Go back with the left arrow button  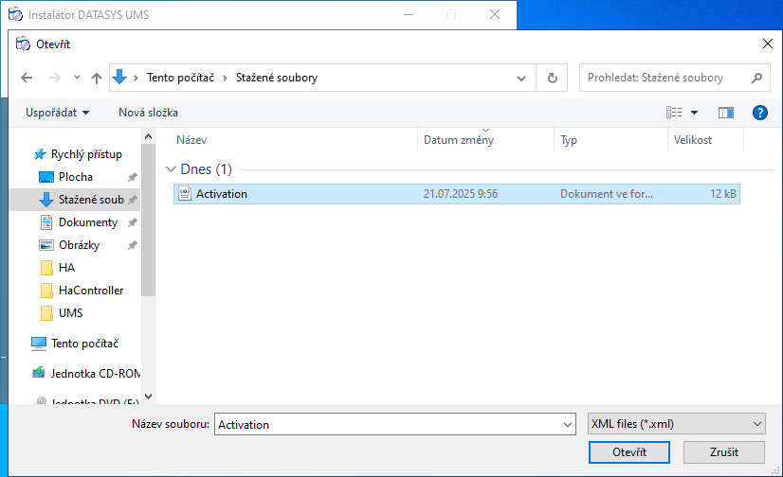coord(27,78)
